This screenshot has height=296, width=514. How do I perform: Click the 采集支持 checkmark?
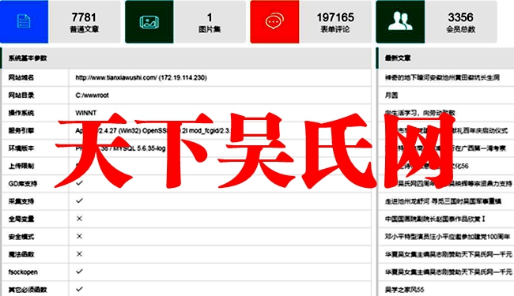click(x=79, y=200)
